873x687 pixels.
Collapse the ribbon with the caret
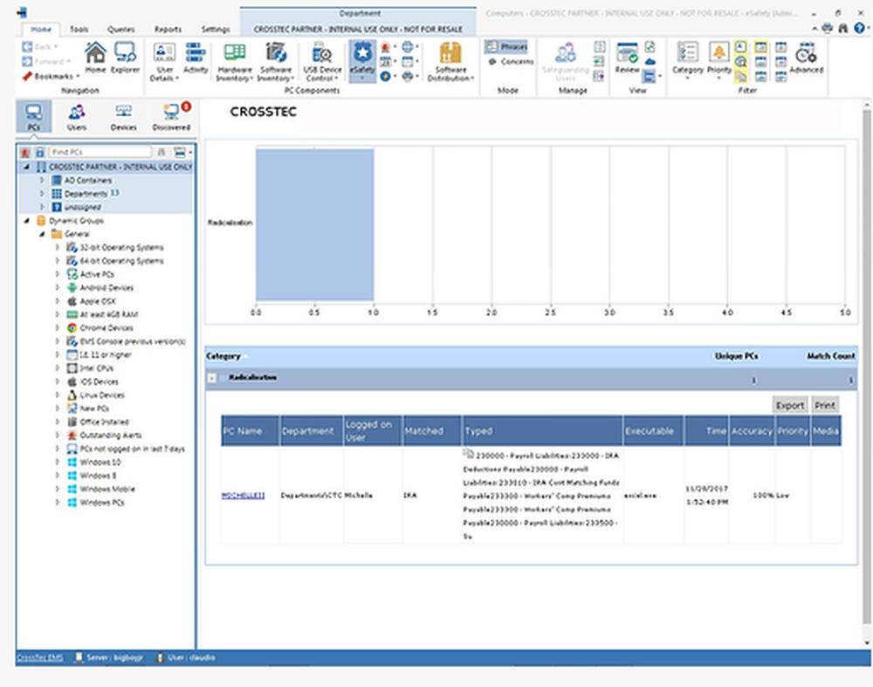815,29
